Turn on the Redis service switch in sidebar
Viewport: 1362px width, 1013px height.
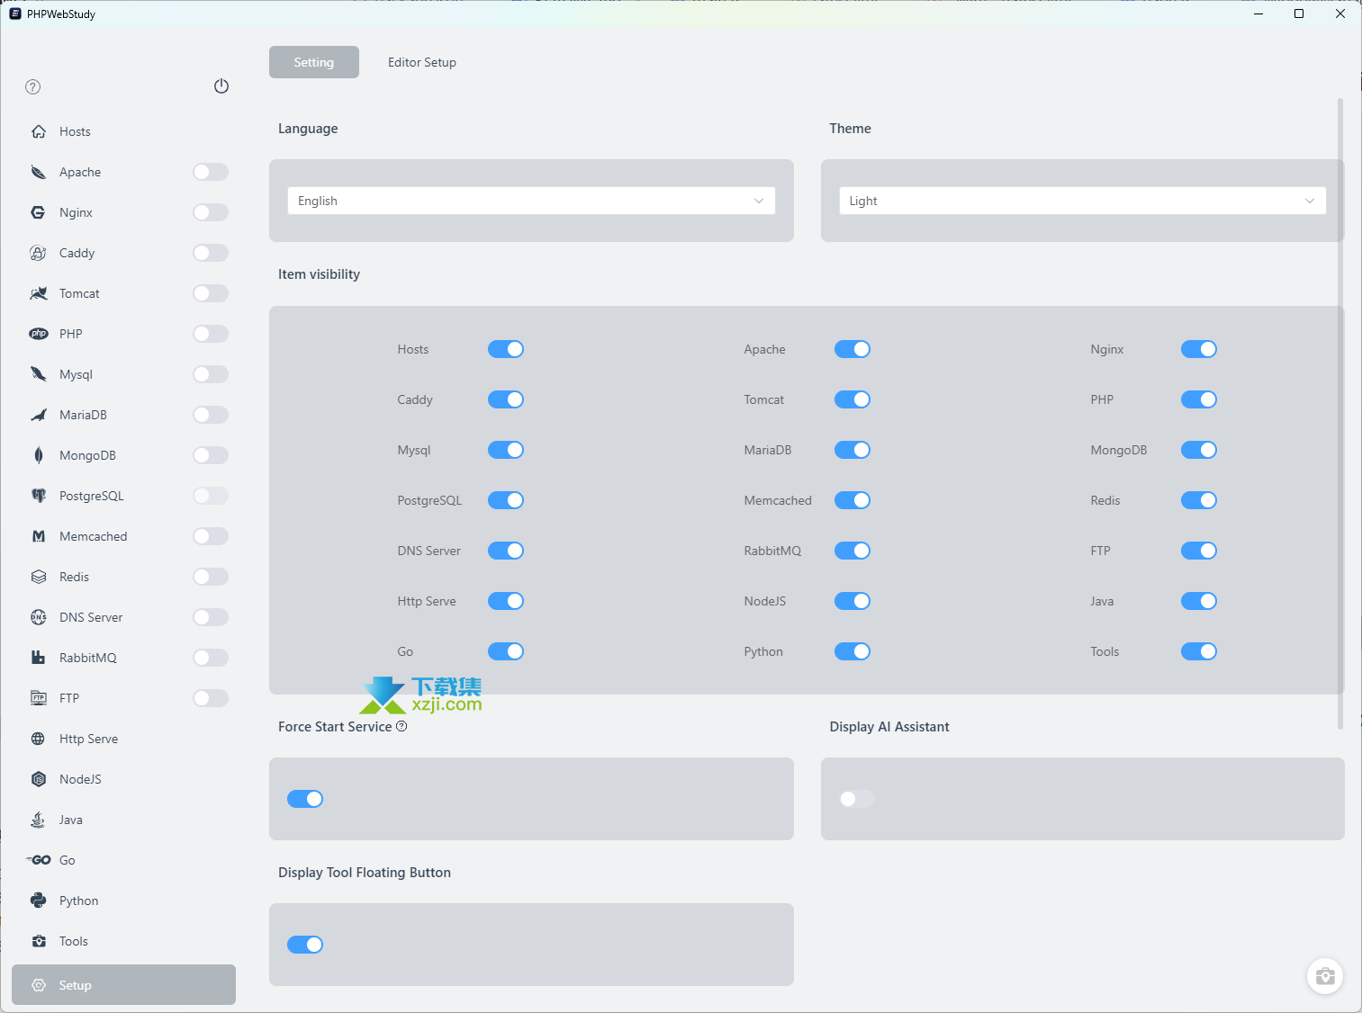tap(211, 577)
